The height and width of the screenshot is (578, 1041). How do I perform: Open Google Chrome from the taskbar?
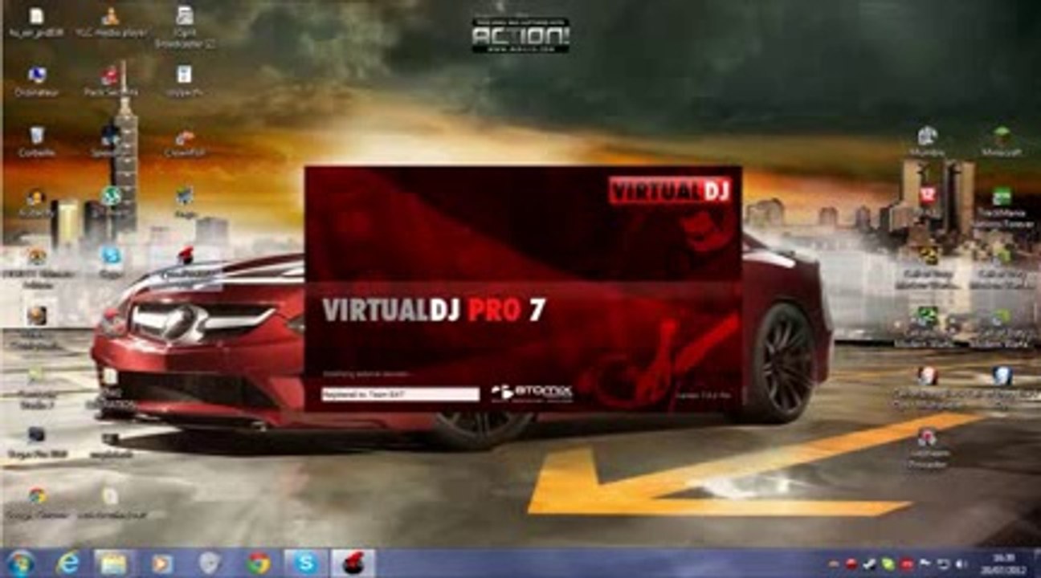point(259,563)
